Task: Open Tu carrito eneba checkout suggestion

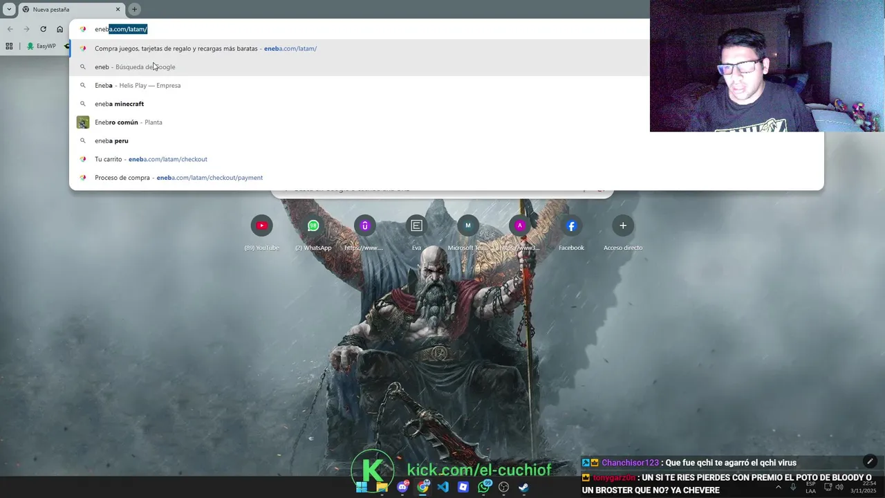Action: 446,159
